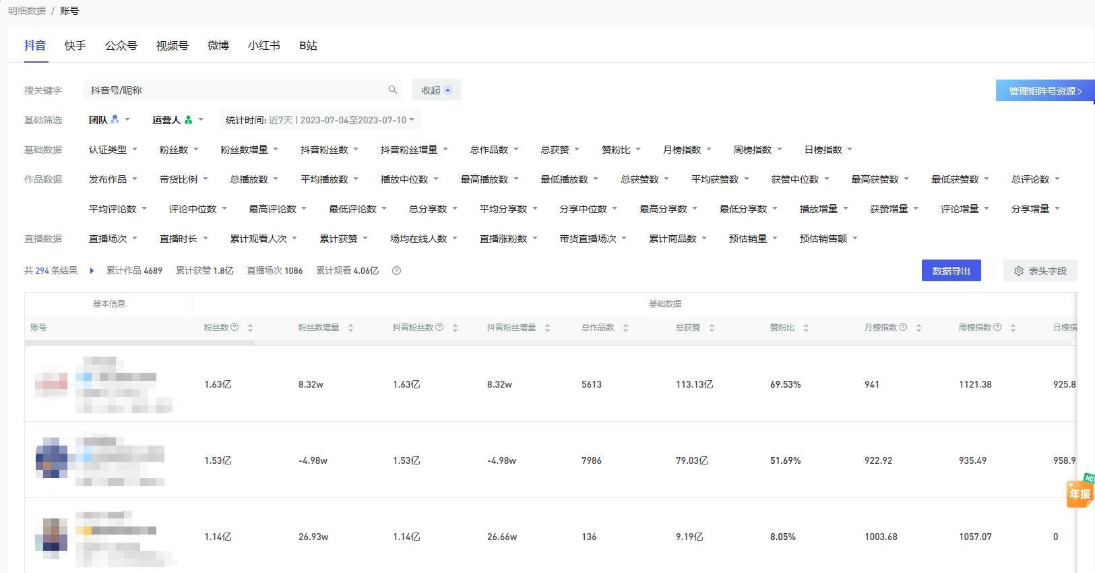Click the 团队 filter group icon

point(115,119)
